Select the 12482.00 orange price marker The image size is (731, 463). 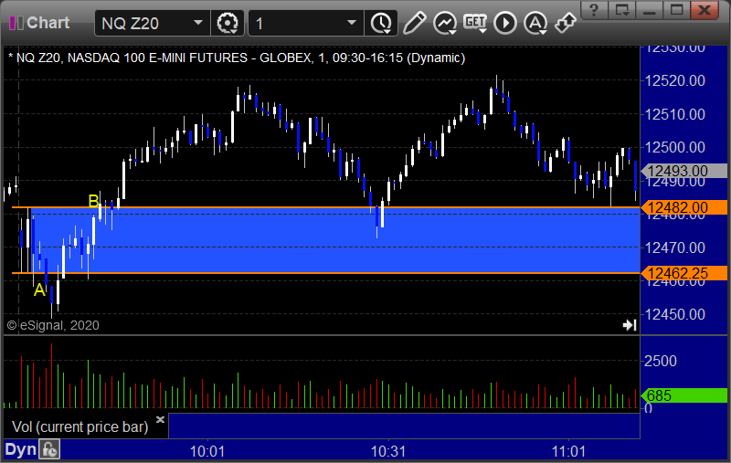pyautogui.click(x=683, y=207)
